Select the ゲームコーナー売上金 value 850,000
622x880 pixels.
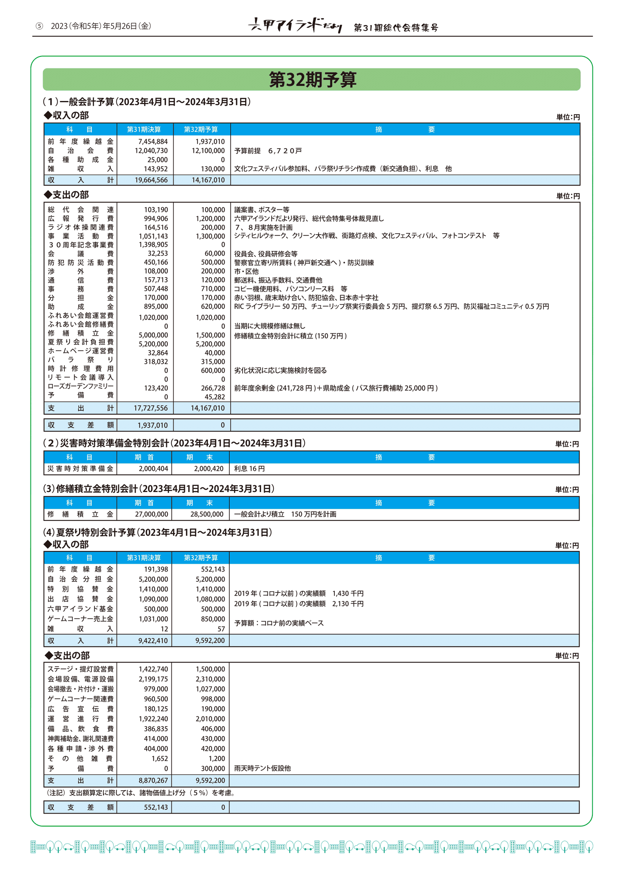click(213, 619)
